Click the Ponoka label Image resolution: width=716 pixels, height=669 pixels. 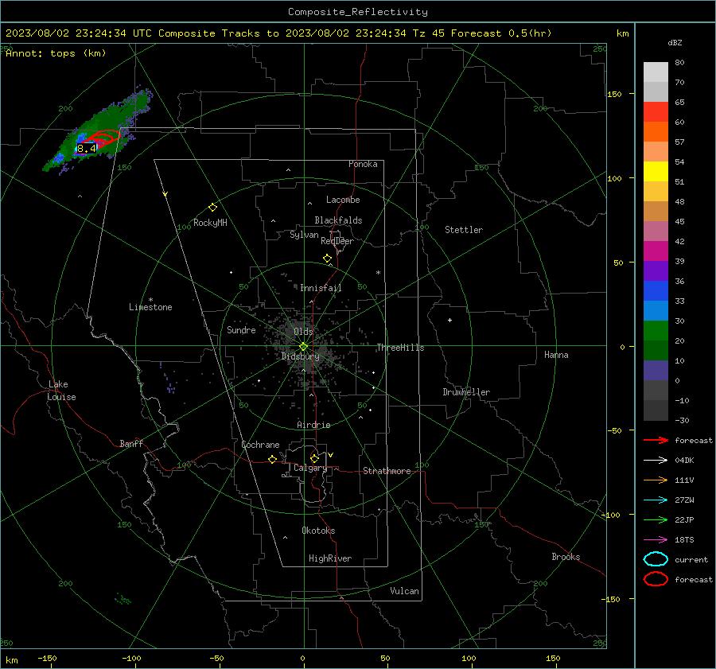(363, 164)
